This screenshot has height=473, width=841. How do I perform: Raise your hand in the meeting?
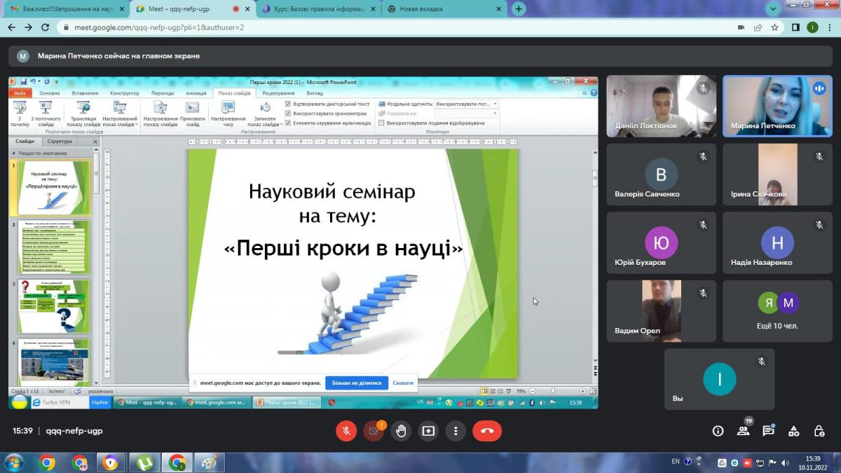(401, 431)
